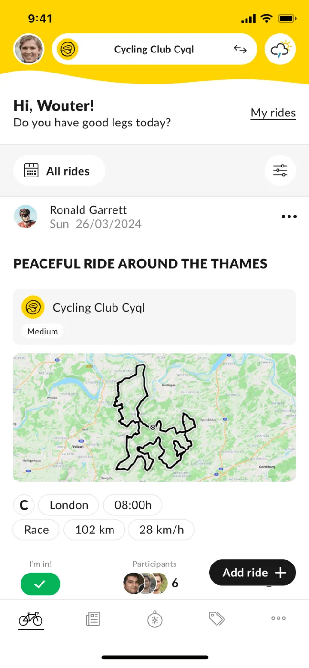This screenshot has width=309, height=668.
Task: Tap the swap arrows in club selector
Action: click(240, 49)
